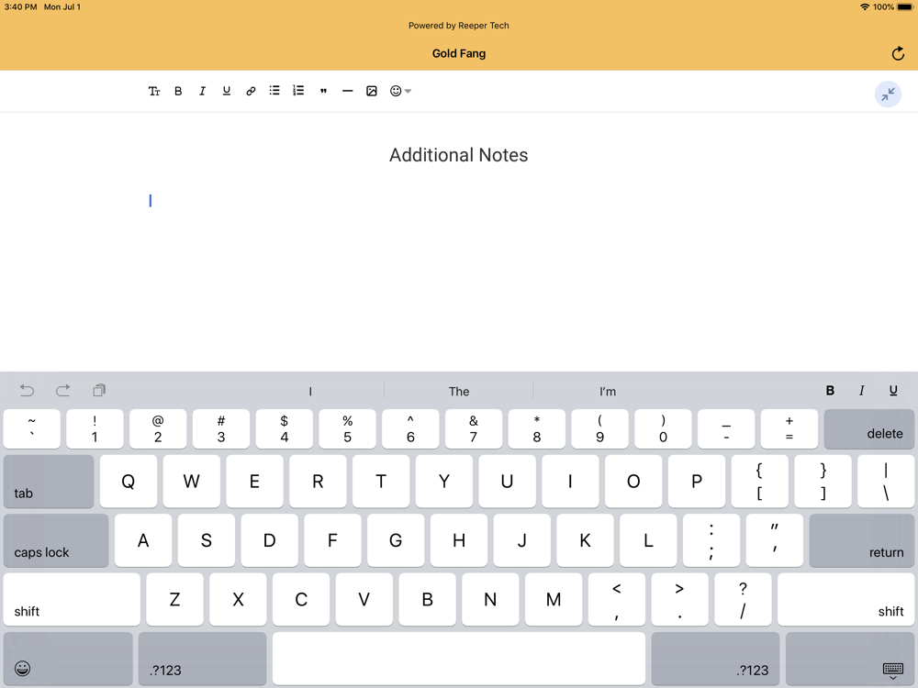This screenshot has height=688, width=918.
Task: Tap the M key
Action: click(554, 600)
